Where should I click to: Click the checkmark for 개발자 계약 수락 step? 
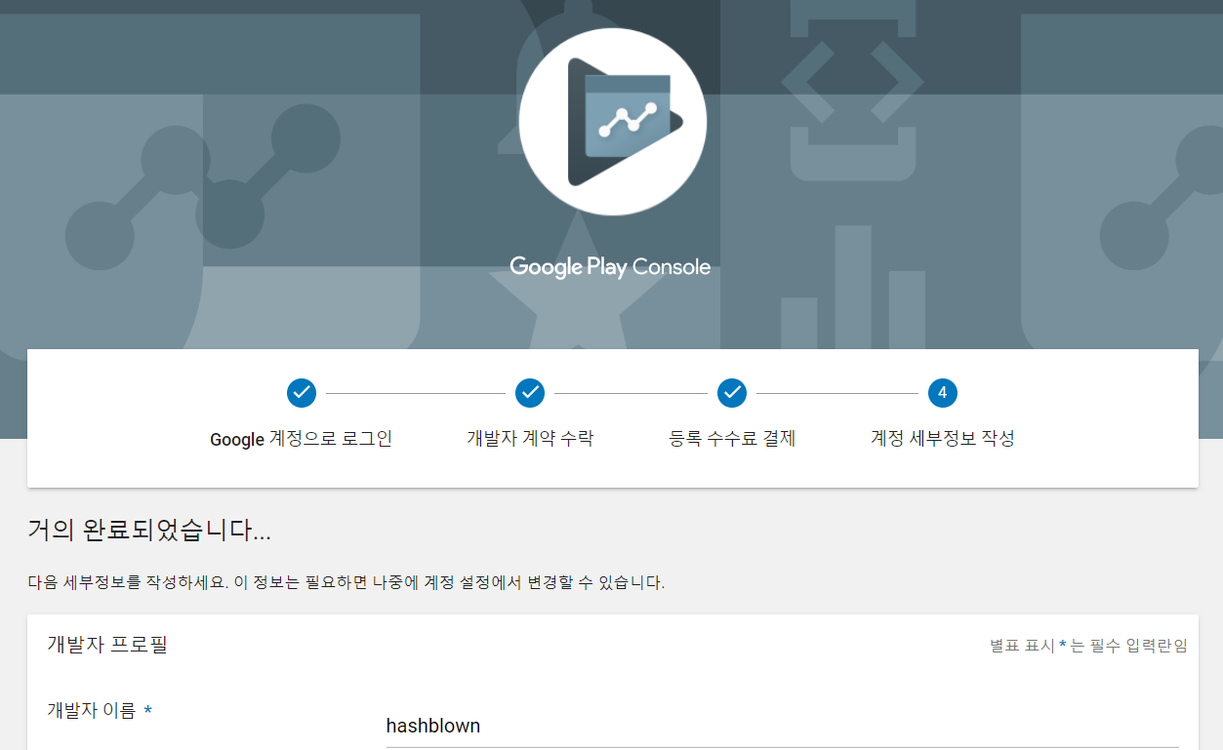tap(530, 393)
